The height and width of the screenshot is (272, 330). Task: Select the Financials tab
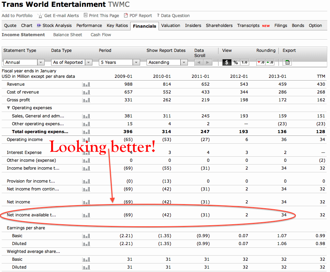pos(145,26)
